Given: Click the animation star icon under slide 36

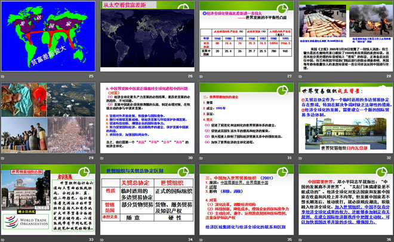Looking at the screenshot, I should pyautogui.click(x=300, y=240).
